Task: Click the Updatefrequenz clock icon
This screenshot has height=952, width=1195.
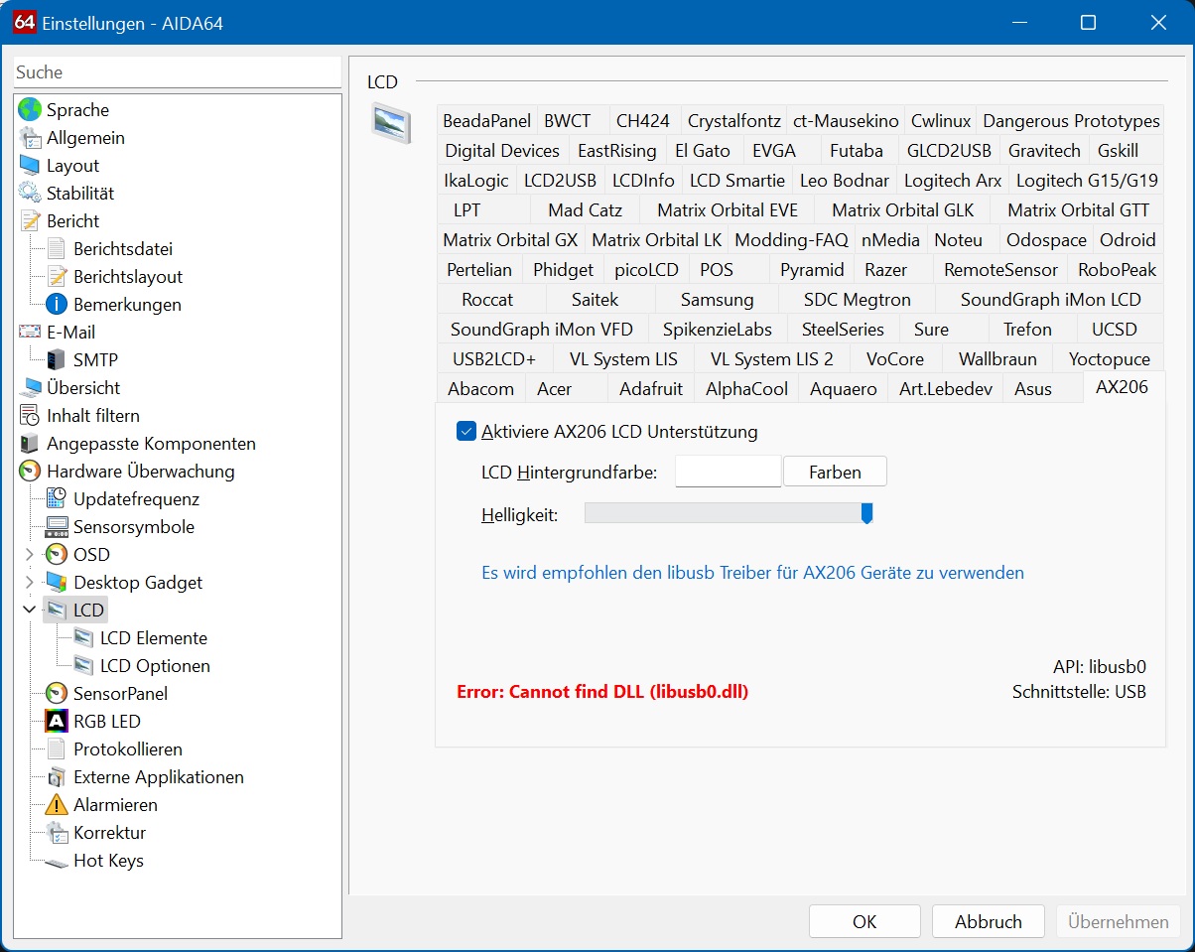Action: (x=58, y=499)
